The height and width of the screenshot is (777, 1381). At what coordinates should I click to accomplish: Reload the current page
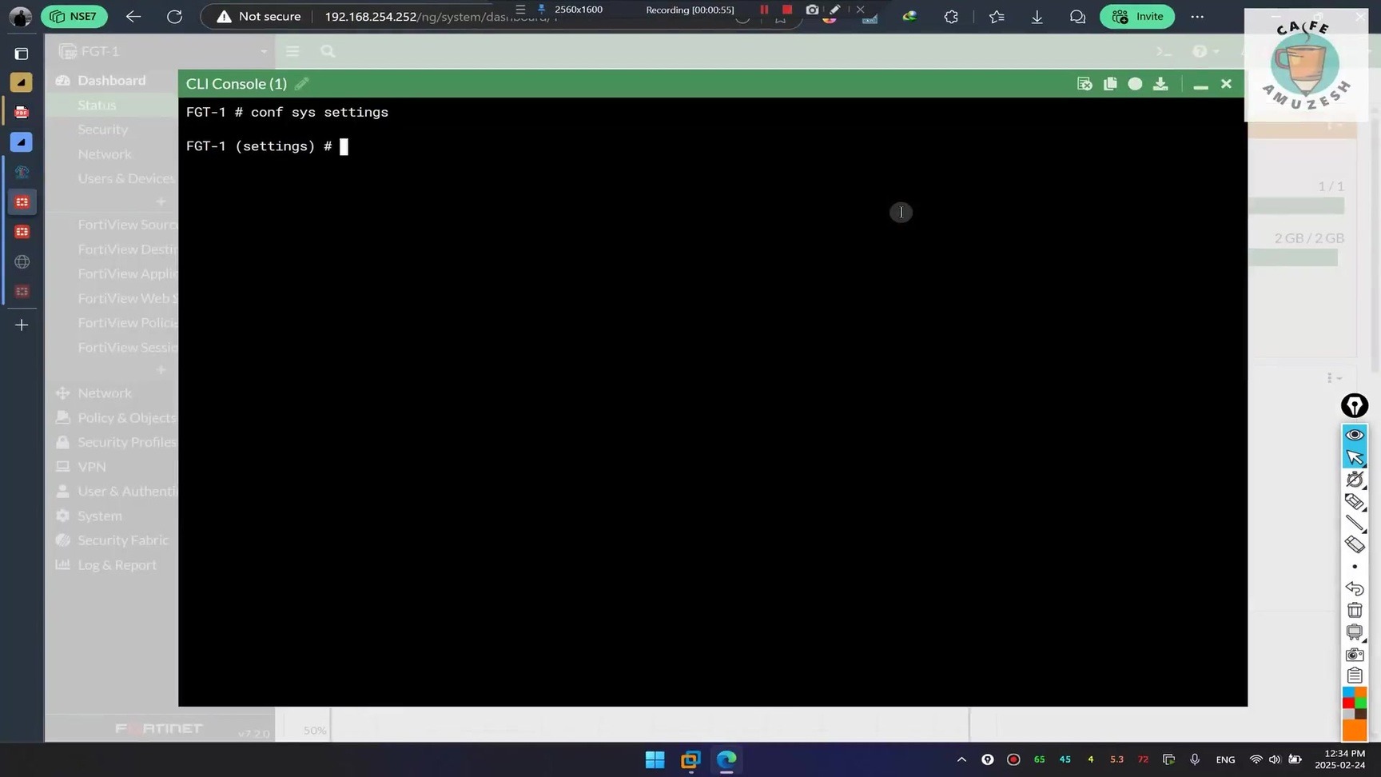[174, 16]
